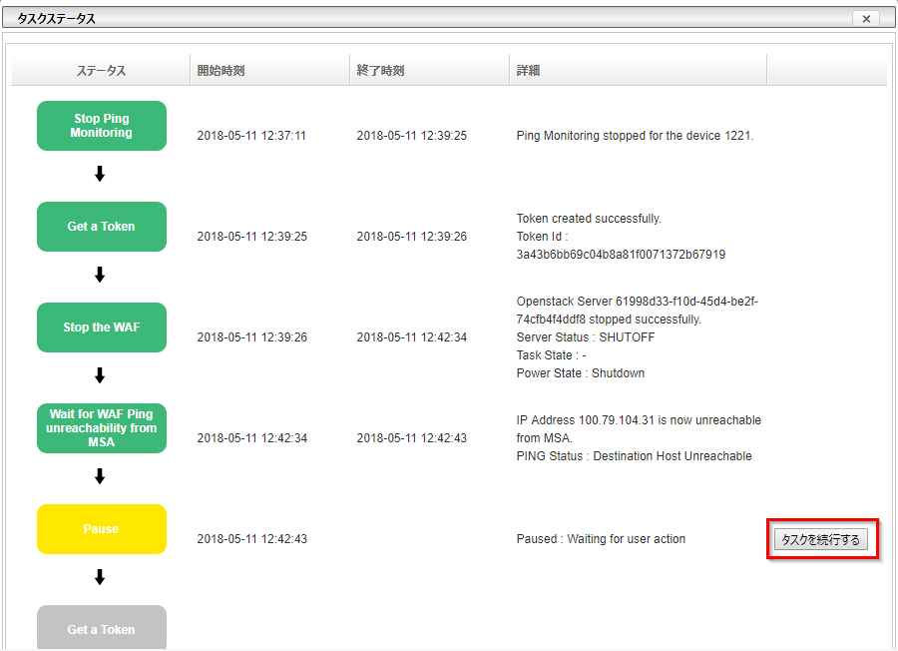Select Wait for WAF Ping unreachability step

(102, 428)
